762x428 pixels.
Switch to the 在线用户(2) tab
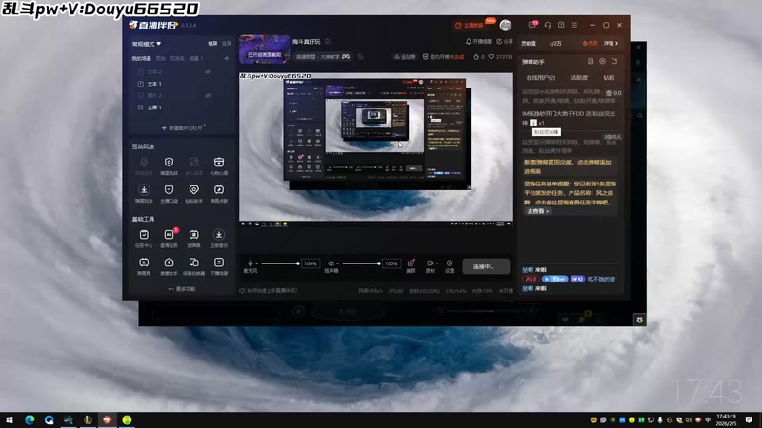tap(540, 78)
